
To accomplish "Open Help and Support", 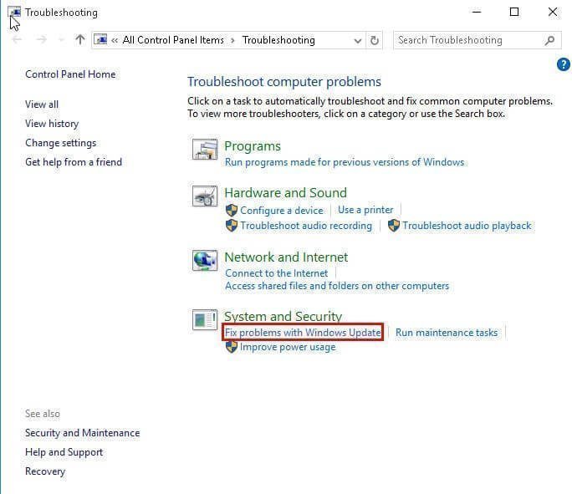I will point(64,452).
